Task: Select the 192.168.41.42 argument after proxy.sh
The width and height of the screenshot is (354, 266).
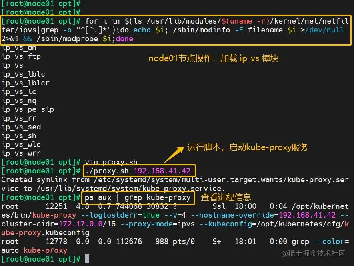Action: click(162, 171)
